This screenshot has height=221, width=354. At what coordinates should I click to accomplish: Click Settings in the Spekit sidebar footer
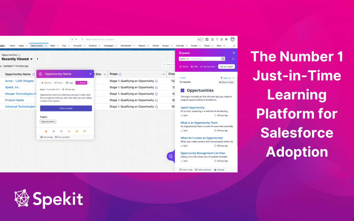point(219,170)
